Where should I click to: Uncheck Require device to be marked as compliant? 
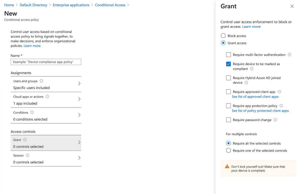click(228, 64)
